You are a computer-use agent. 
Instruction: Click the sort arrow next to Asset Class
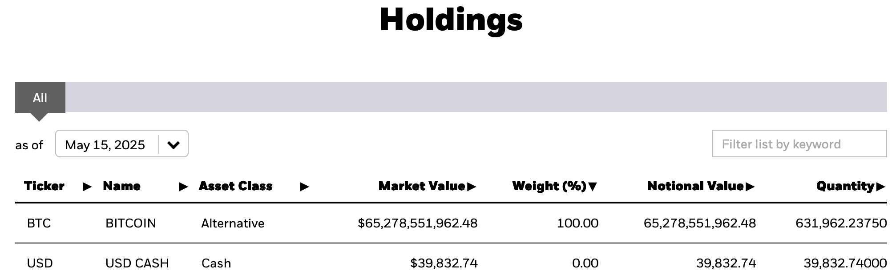coord(305,187)
